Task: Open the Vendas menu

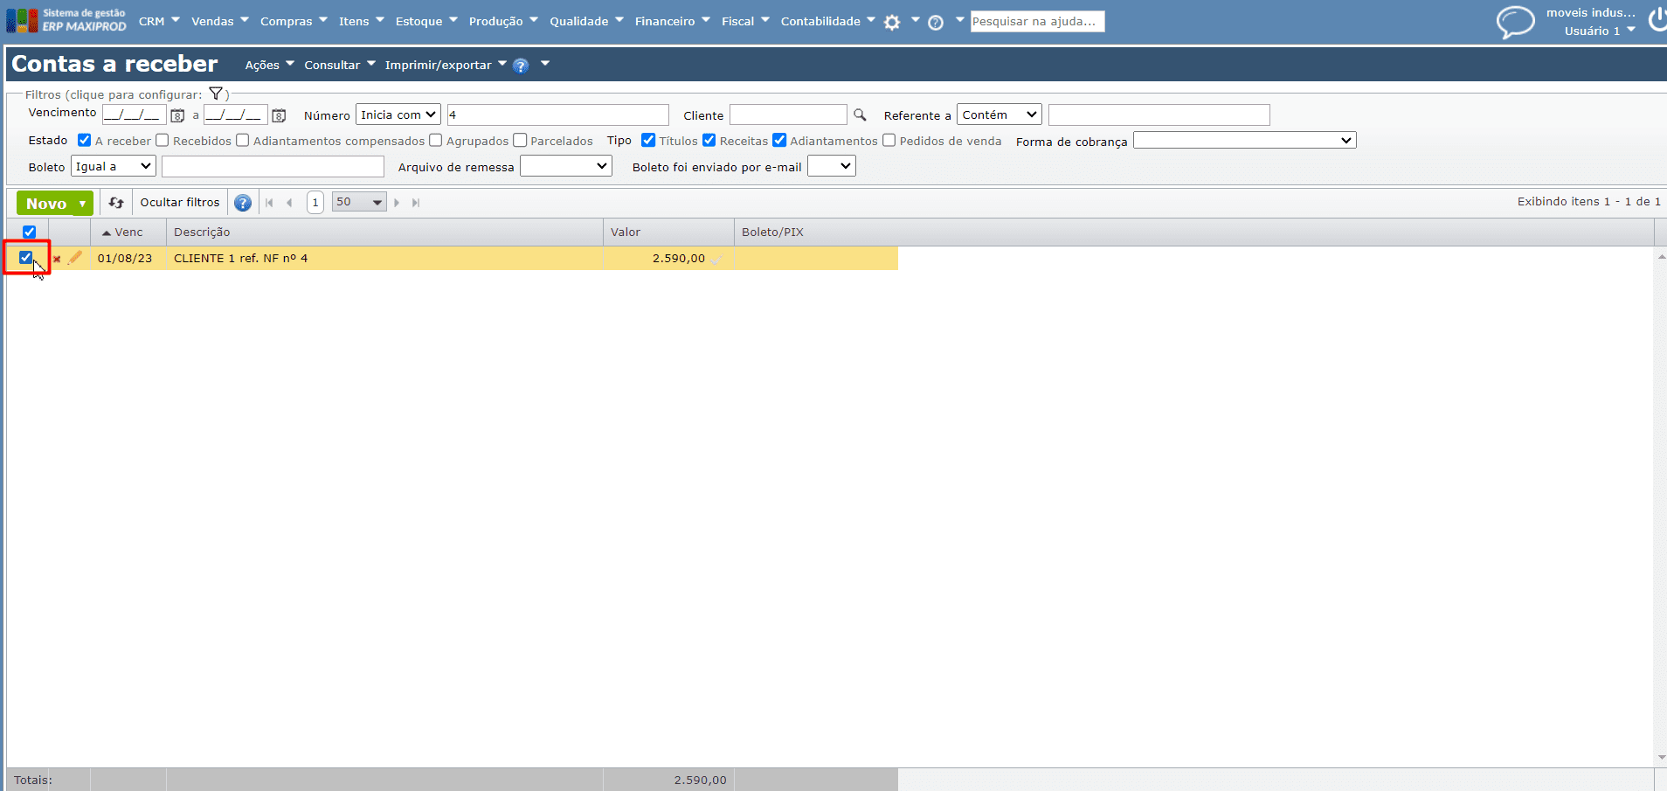Action: click(220, 21)
